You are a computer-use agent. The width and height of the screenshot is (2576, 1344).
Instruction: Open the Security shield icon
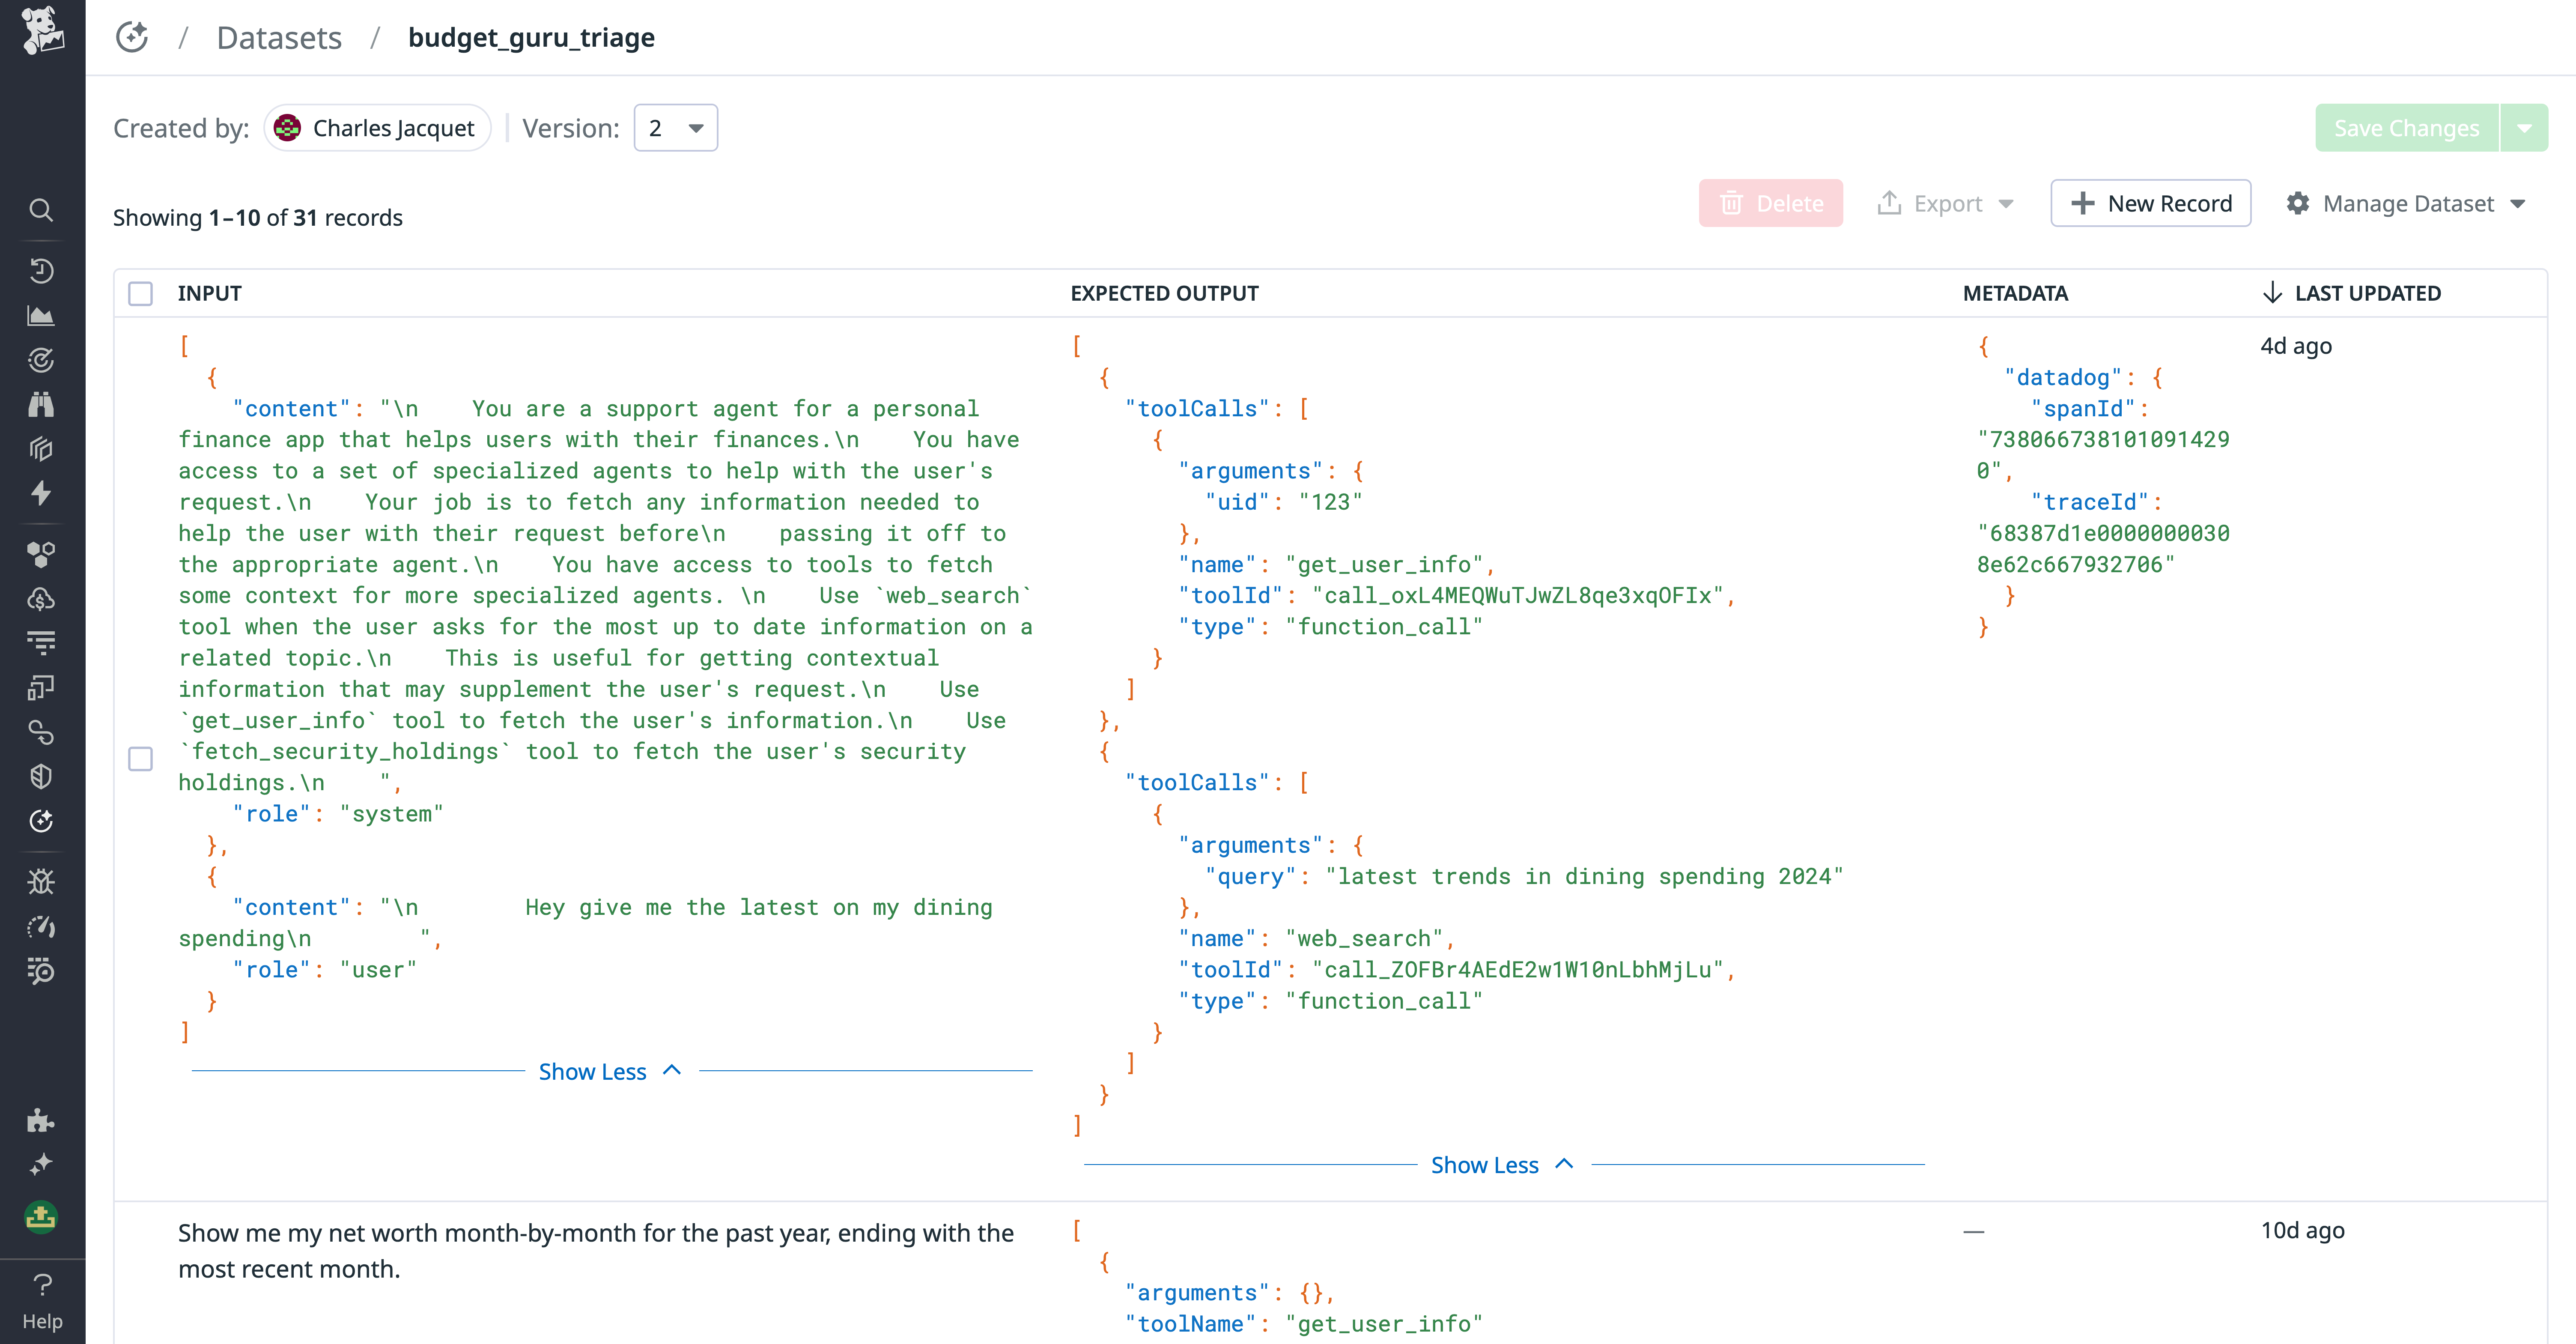41,777
